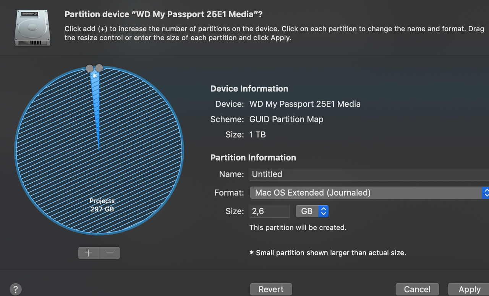Click the Size field showing 2,6

269,211
